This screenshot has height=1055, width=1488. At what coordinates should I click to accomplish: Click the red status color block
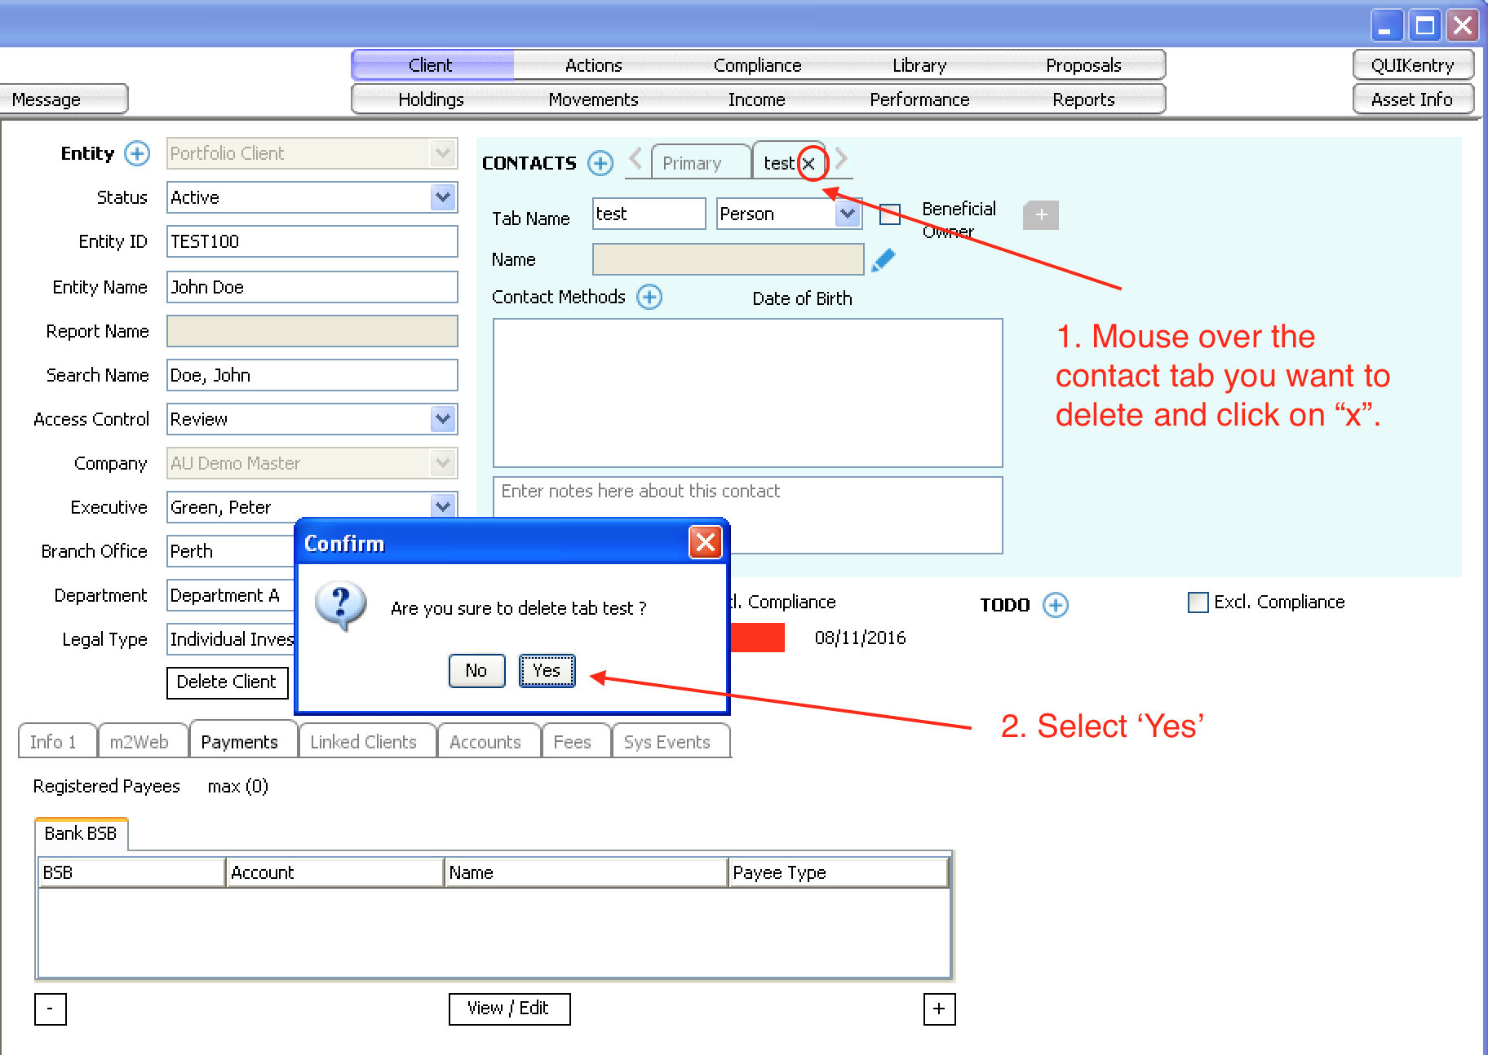click(x=757, y=638)
